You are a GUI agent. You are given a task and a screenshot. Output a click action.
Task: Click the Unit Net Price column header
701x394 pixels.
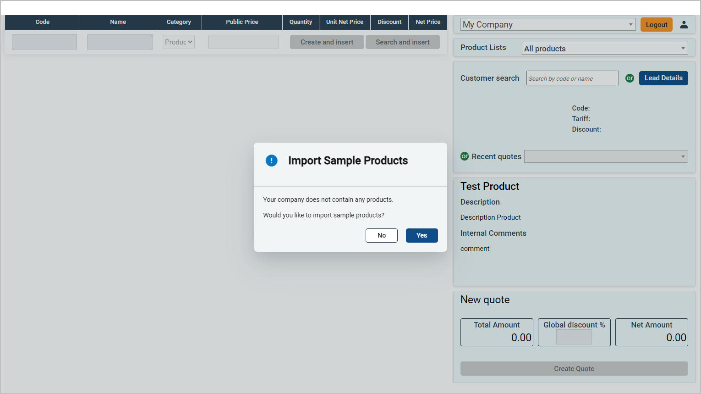tap(345, 22)
